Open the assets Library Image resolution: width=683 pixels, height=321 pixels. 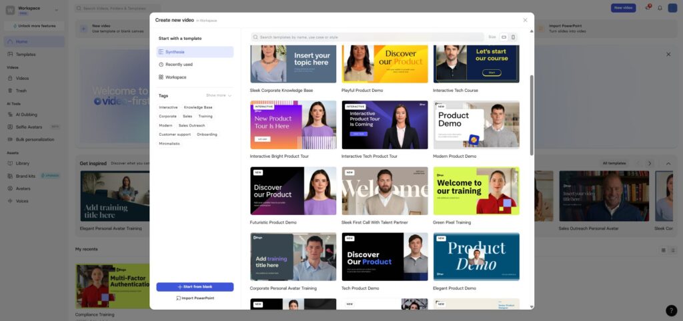click(34, 164)
